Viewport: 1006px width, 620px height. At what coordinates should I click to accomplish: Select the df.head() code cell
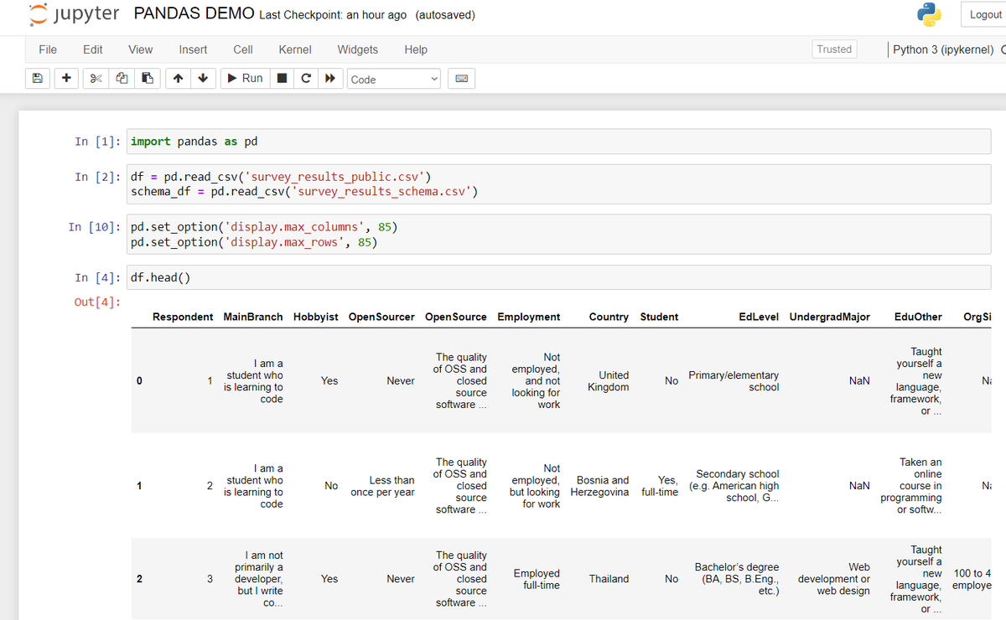(560, 277)
